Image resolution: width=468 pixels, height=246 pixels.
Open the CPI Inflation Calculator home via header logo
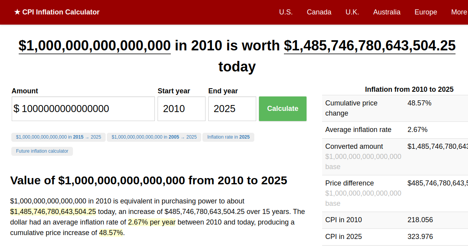[x=60, y=12]
